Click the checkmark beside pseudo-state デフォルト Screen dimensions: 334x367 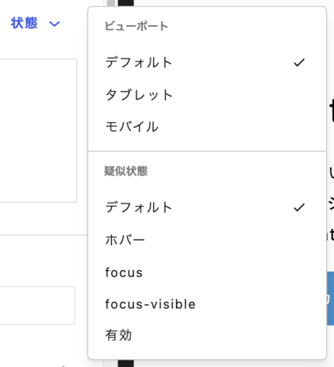pos(300,207)
